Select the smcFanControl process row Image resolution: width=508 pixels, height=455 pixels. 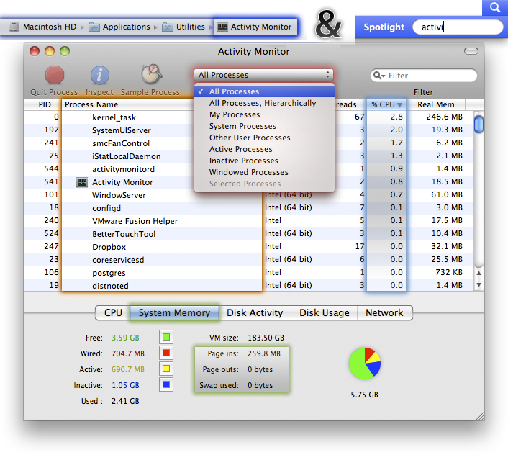click(248, 143)
